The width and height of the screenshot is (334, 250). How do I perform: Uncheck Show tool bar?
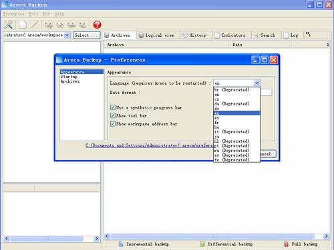(113, 115)
